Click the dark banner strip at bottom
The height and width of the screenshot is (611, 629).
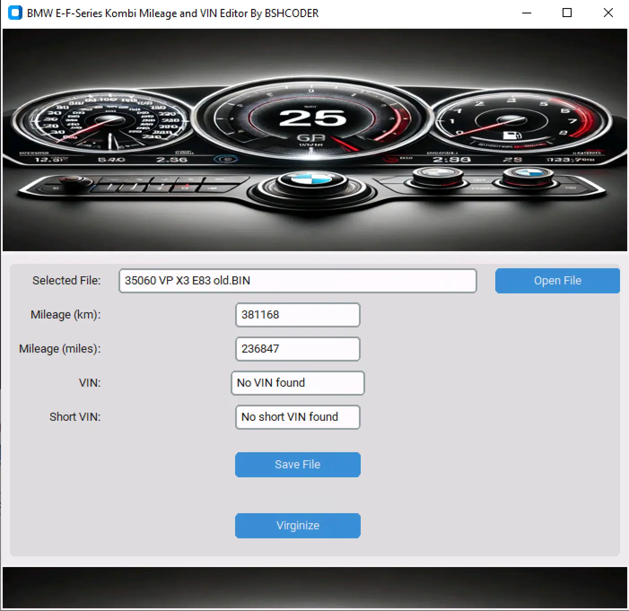click(x=314, y=588)
